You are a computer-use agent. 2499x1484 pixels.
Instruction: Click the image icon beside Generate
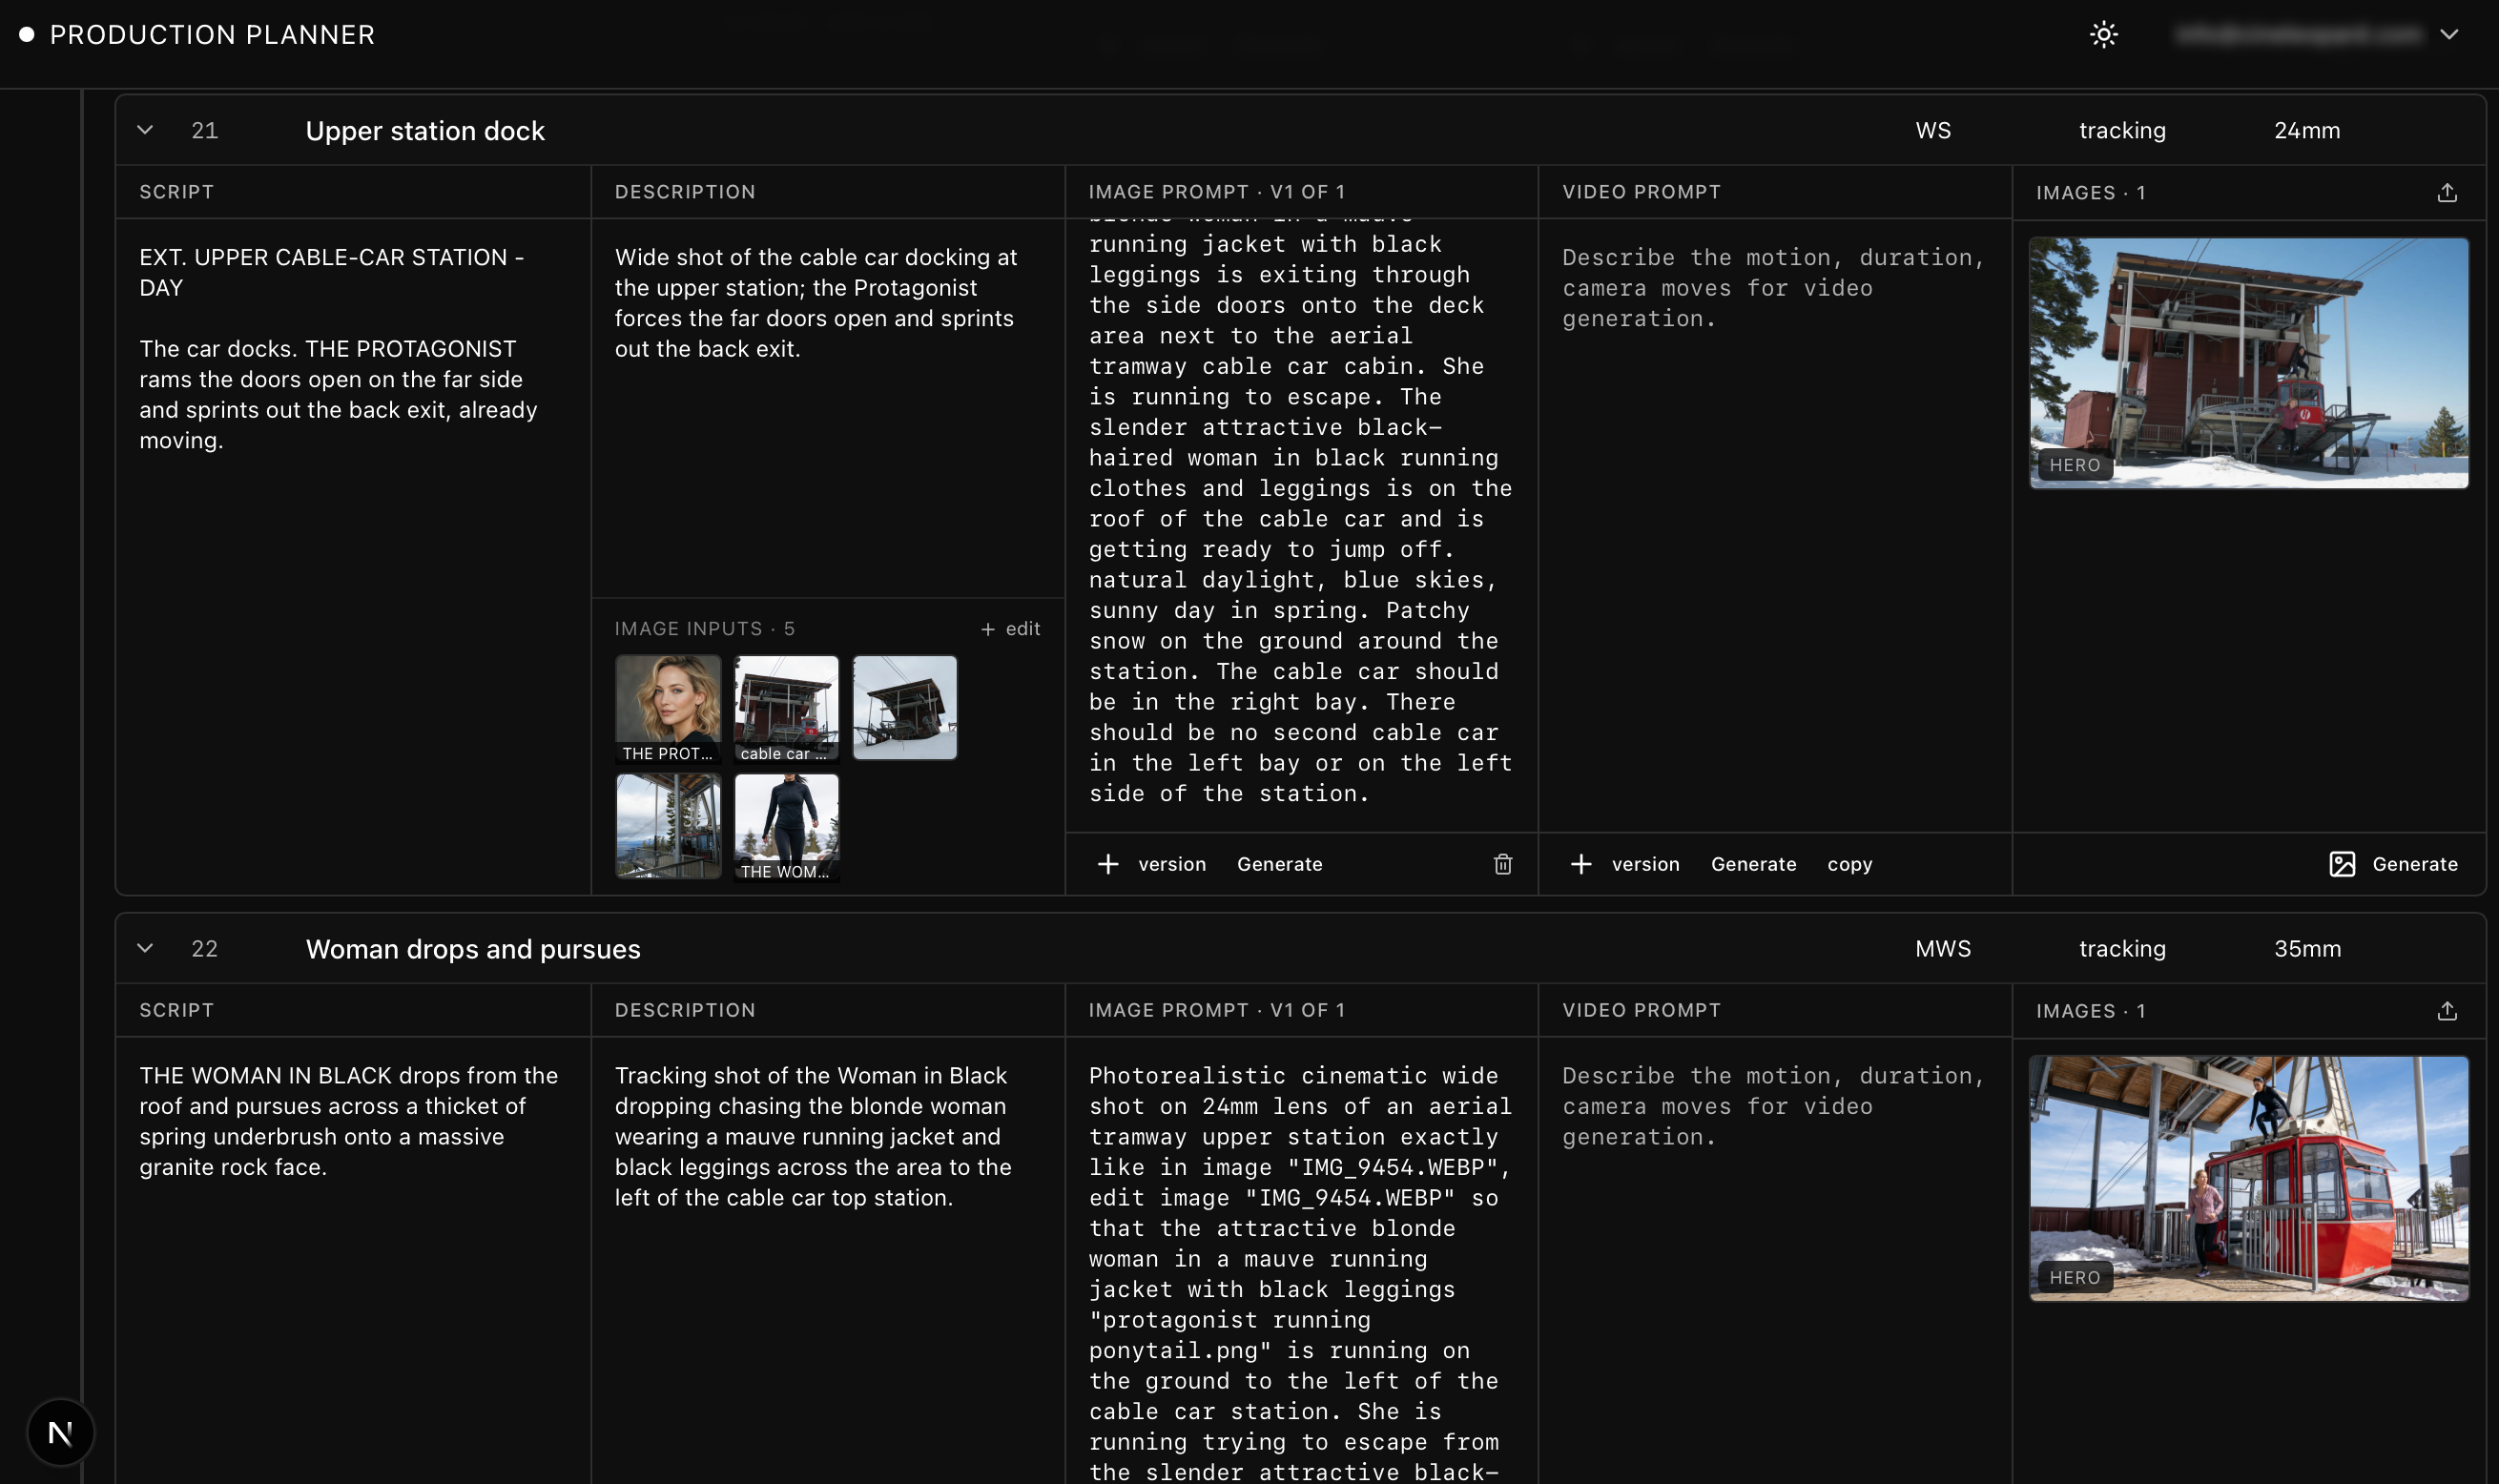coord(2342,864)
